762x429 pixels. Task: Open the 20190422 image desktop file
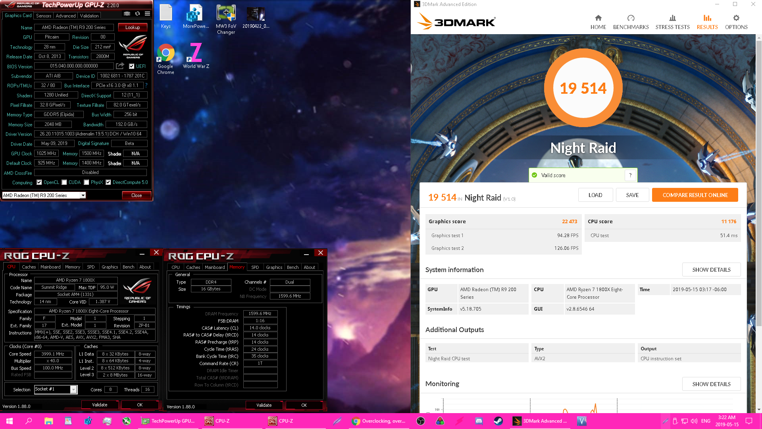coord(256,16)
